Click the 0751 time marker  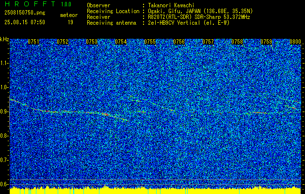pos(33,42)
